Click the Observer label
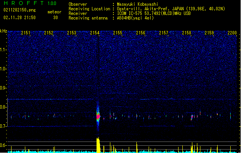 [x=78, y=4]
